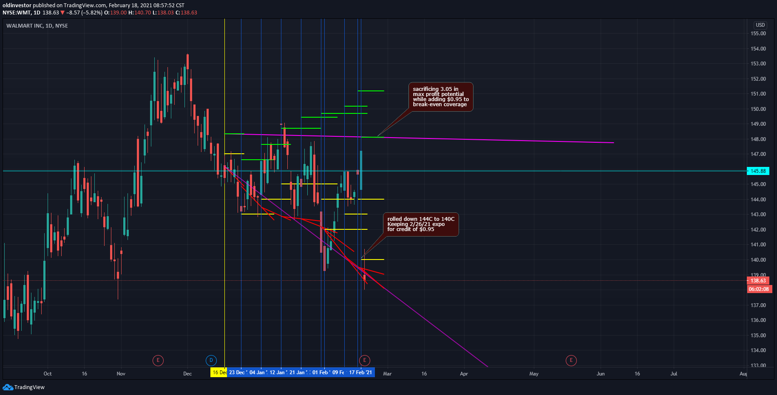777x395 pixels.
Task: Open the earnings E marker between Nov and Dec
Action: click(x=158, y=361)
